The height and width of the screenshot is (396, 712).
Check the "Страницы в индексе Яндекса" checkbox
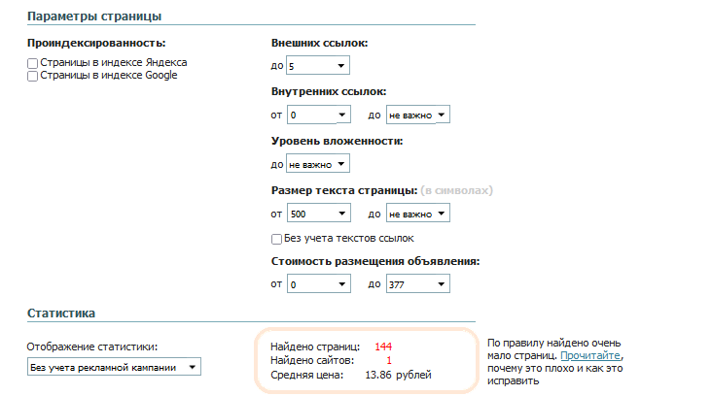[33, 63]
